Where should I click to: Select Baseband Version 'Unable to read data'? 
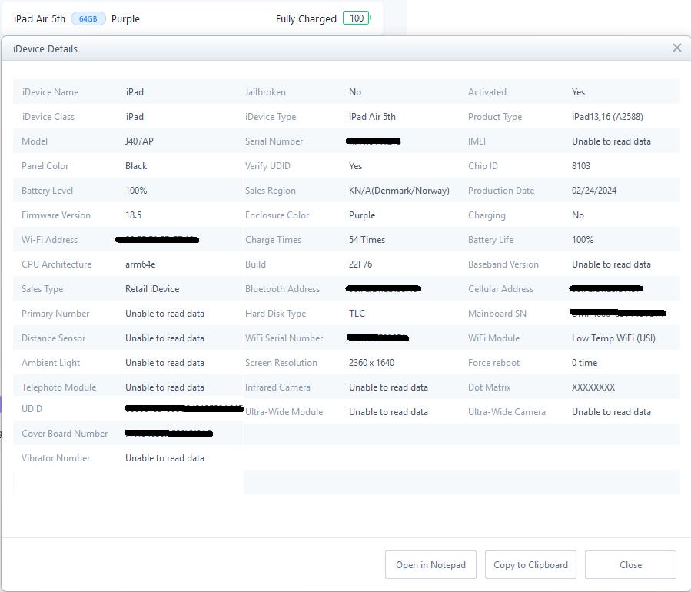(611, 264)
